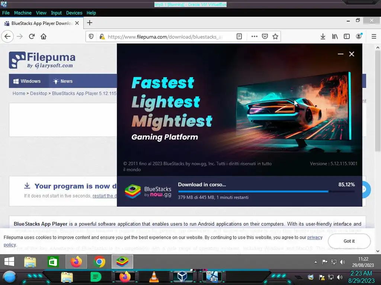
Task: Open VLC media player on host taskbar
Action: point(154,277)
